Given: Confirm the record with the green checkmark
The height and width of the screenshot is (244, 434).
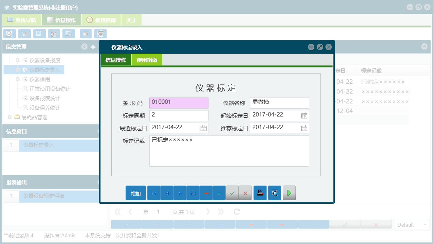Looking at the screenshot, I should coord(232,193).
